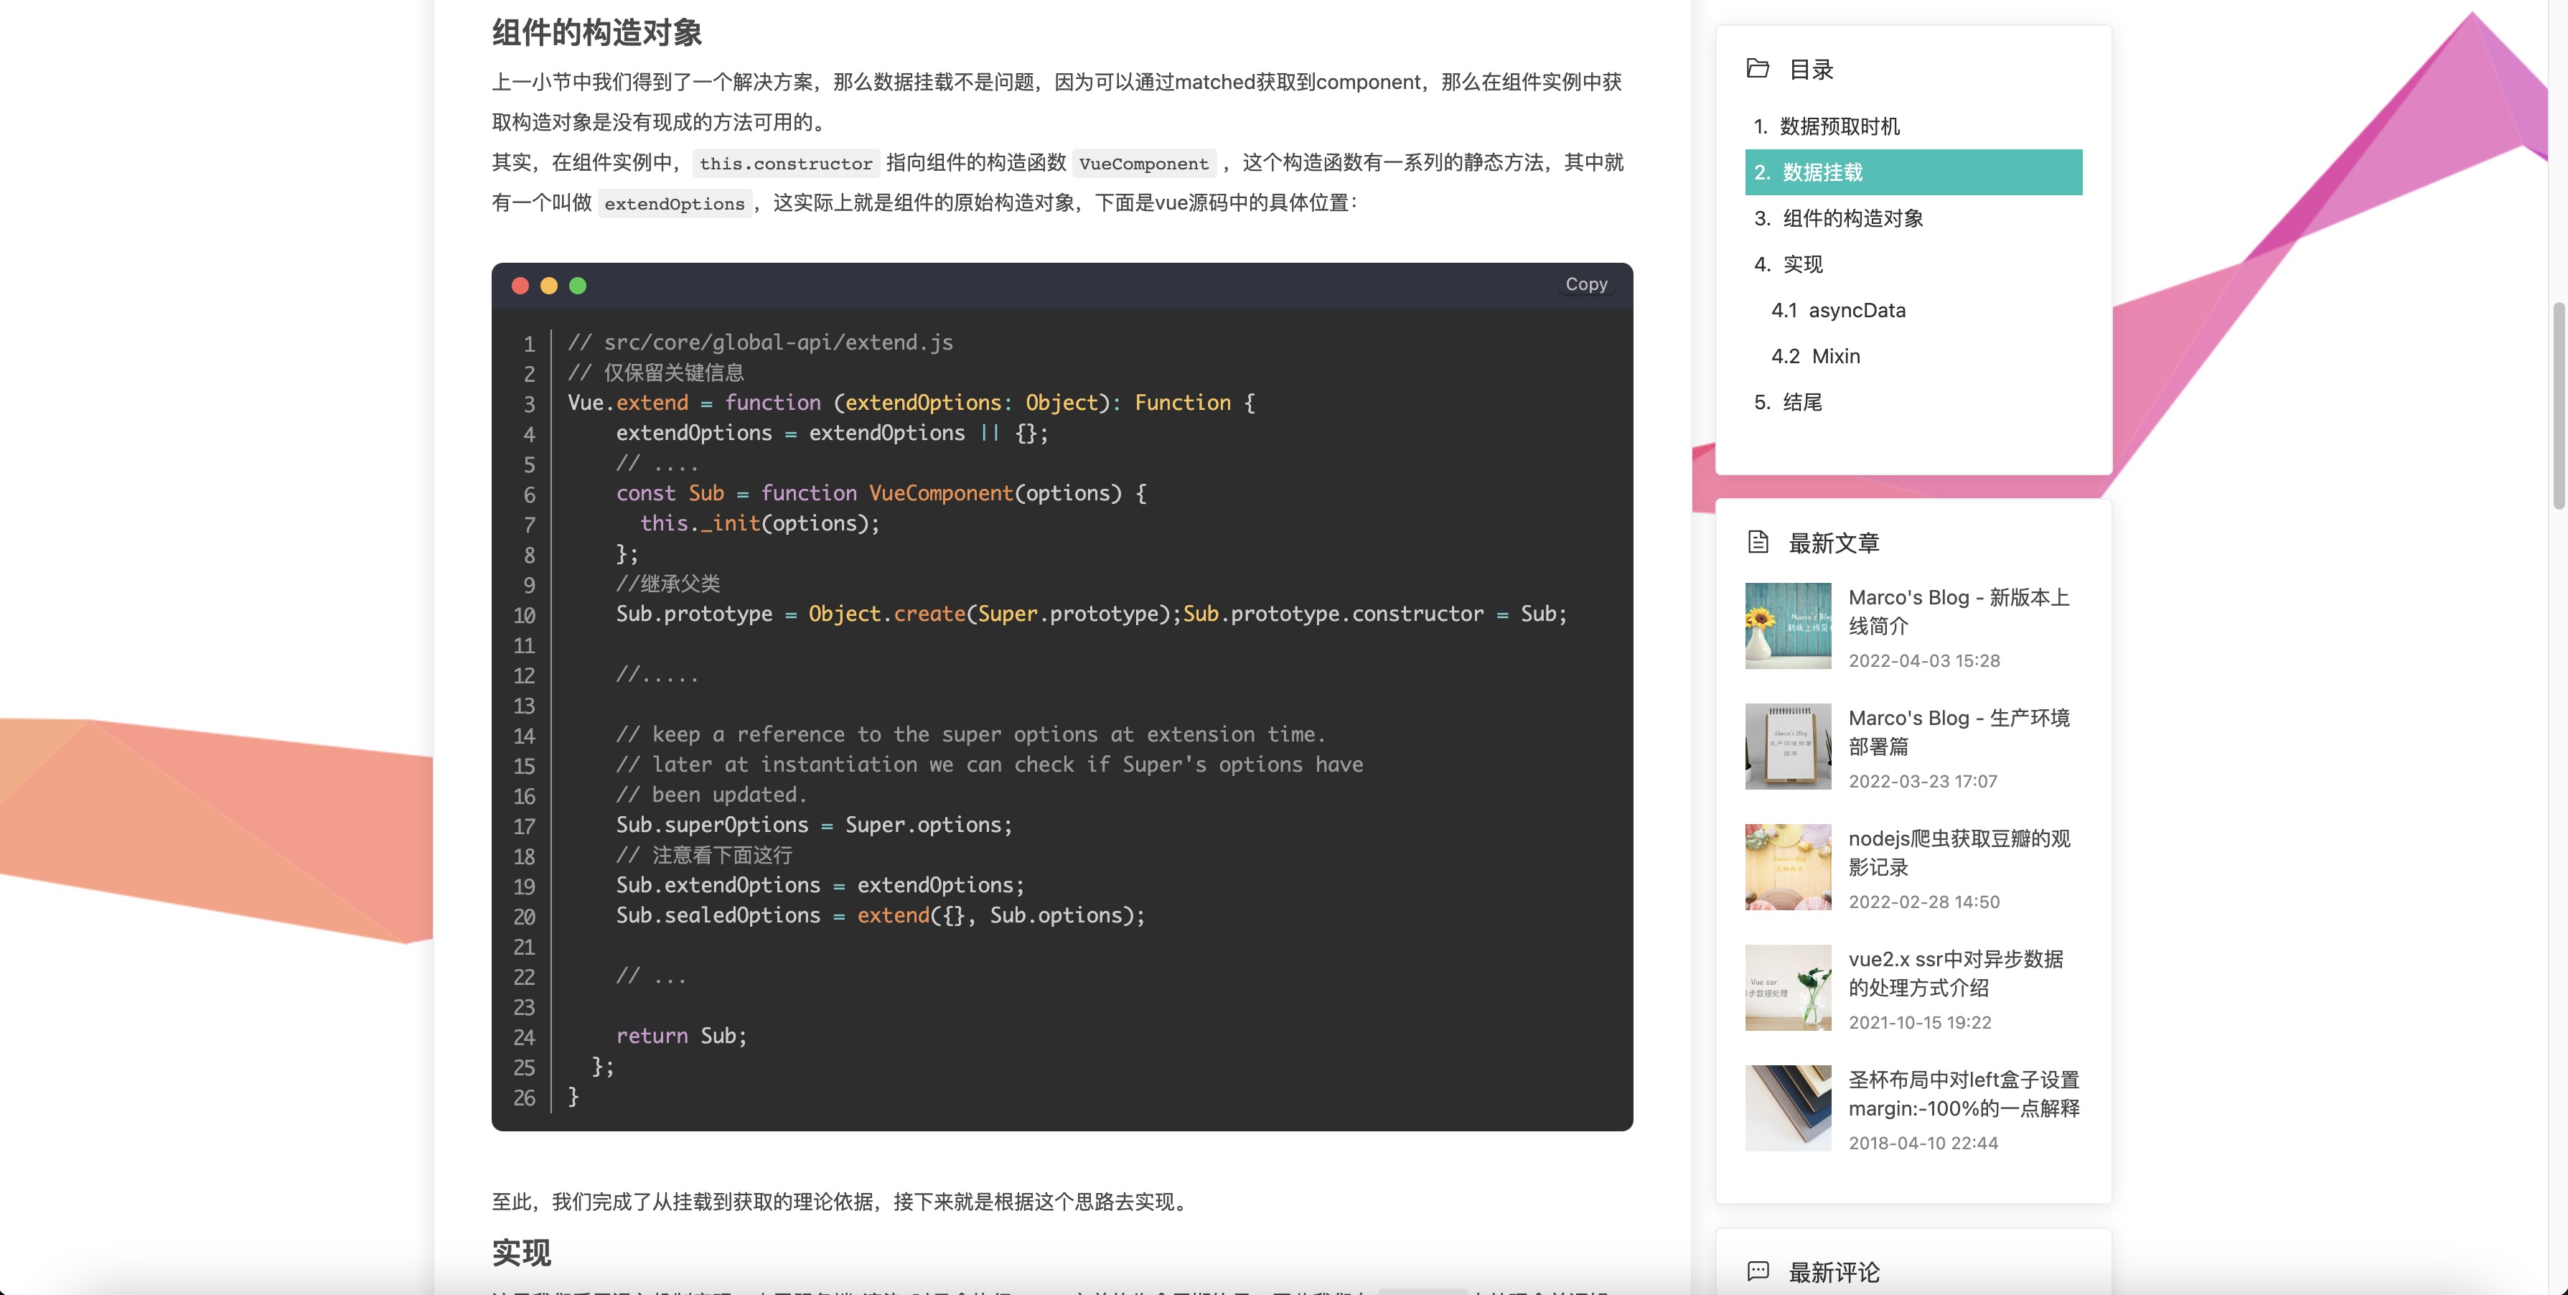This screenshot has width=2568, height=1295.
Task: Click the folder icon beside 目录
Action: pos(1758,69)
